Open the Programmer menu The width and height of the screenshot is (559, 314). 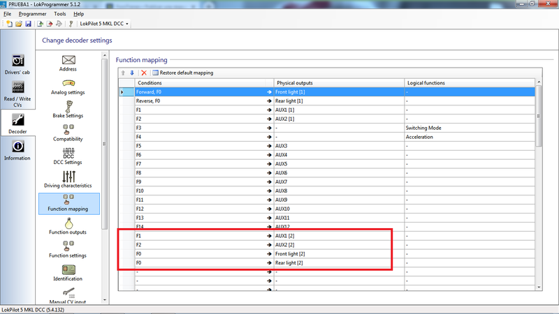32,14
